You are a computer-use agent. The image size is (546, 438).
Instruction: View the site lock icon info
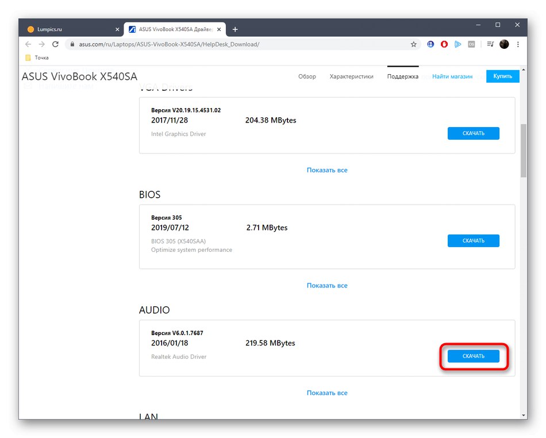coord(72,44)
